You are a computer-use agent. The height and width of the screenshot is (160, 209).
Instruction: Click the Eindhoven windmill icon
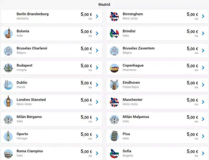tap(114, 85)
